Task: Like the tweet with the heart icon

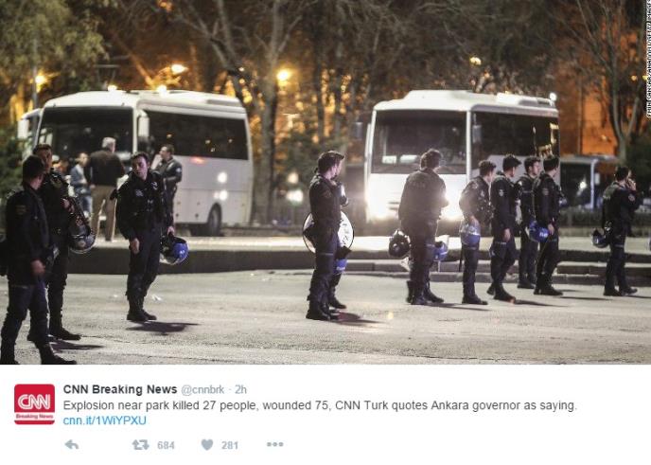Action: [207, 444]
